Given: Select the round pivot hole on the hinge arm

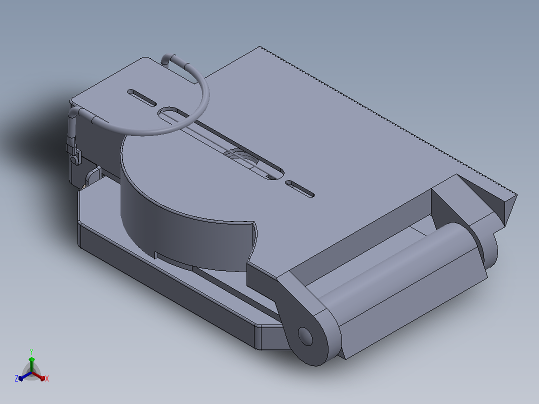Looking at the screenshot, I should pyautogui.click(x=305, y=336).
